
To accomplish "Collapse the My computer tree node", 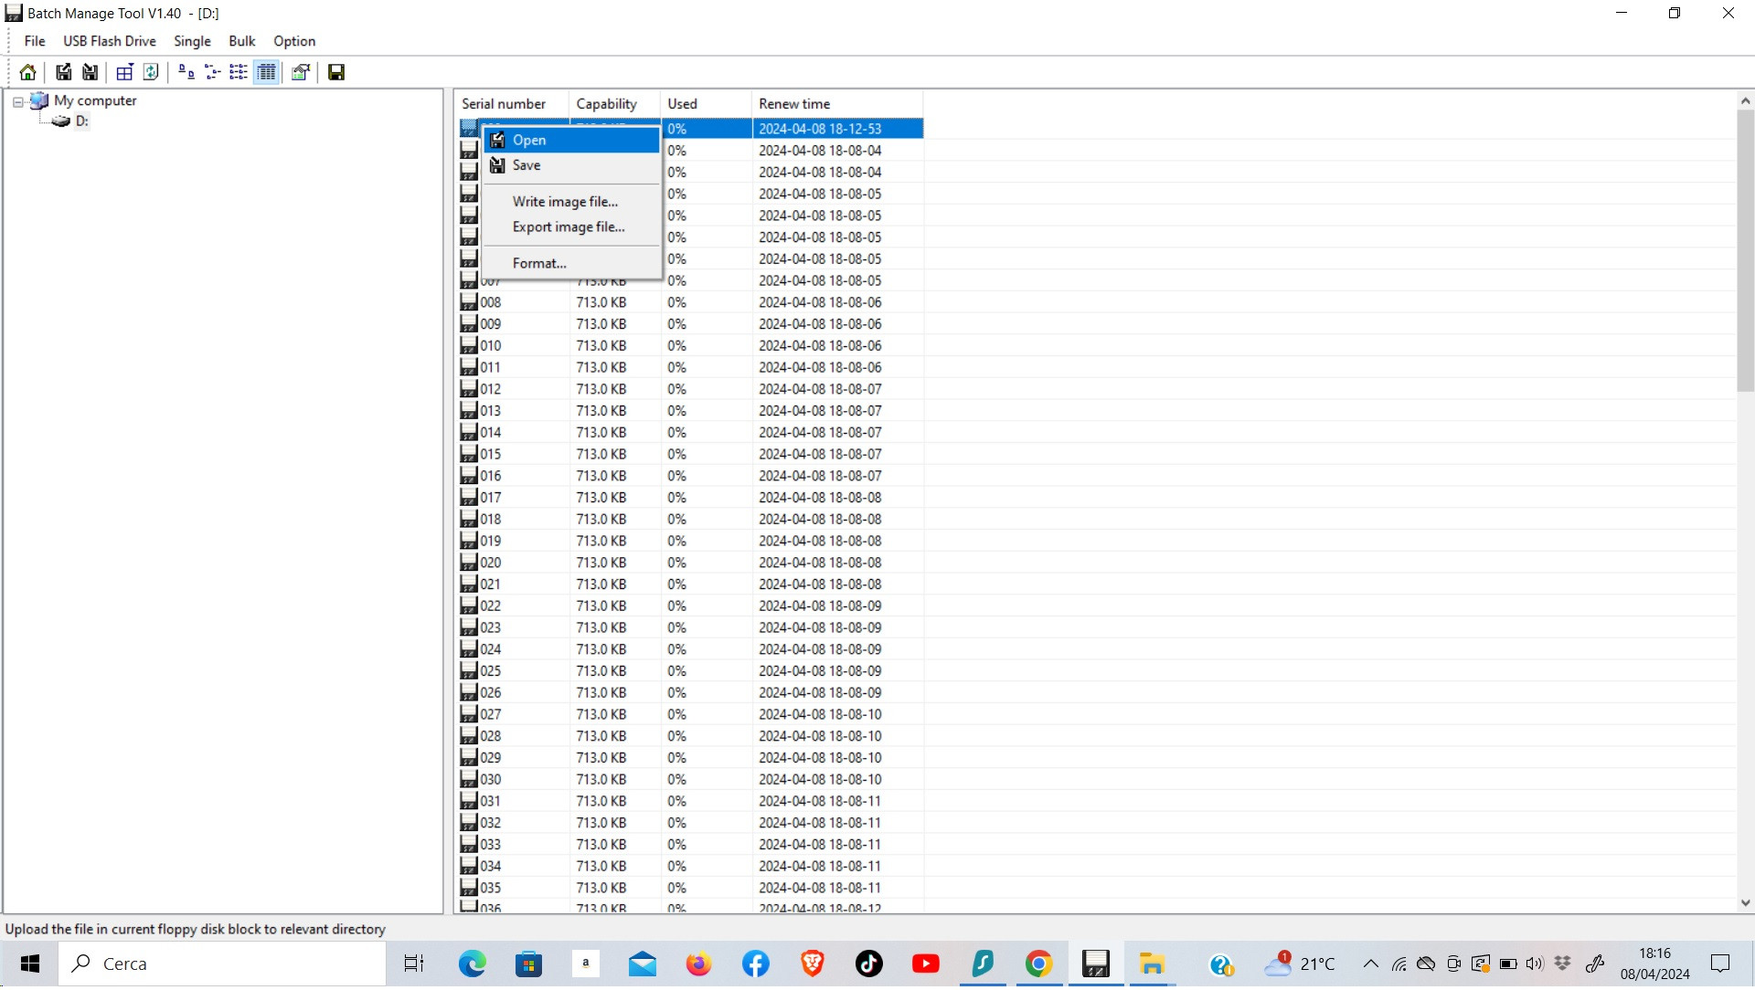I will coord(17,102).
